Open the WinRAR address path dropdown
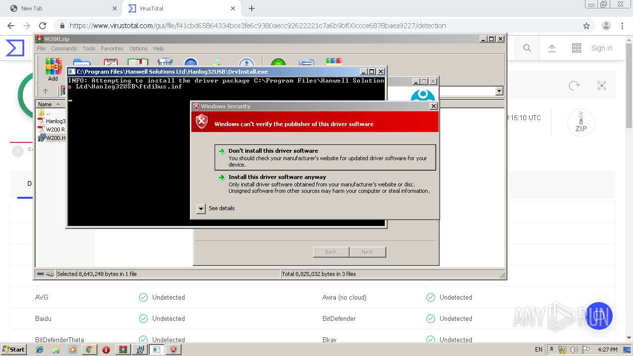Screen dimensions: 633x356 tap(499, 91)
